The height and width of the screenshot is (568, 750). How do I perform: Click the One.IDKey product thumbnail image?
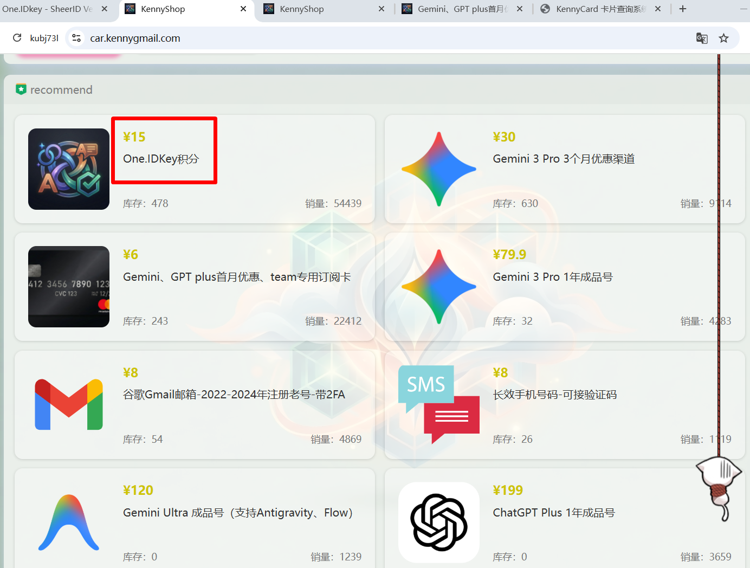click(69, 169)
